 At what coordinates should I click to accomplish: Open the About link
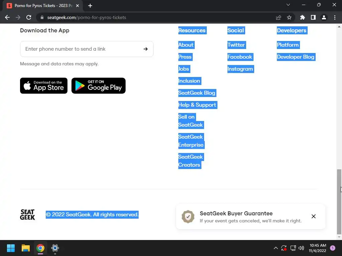pyautogui.click(x=186, y=45)
